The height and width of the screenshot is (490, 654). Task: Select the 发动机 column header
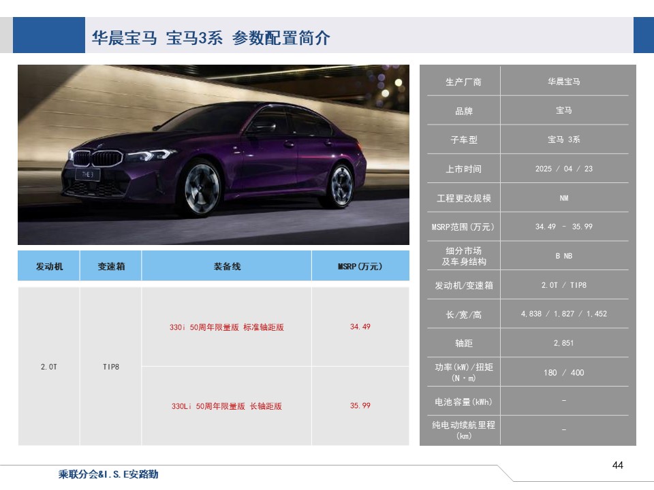coord(49,266)
